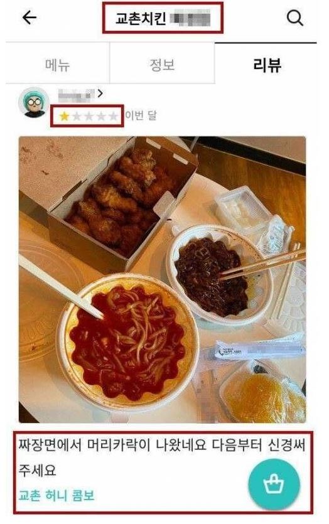Viewport: 329px width, 524px height.
Task: Select the third gray star
Action: click(x=89, y=116)
